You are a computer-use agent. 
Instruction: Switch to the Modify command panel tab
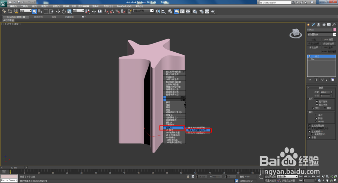(x=313, y=25)
